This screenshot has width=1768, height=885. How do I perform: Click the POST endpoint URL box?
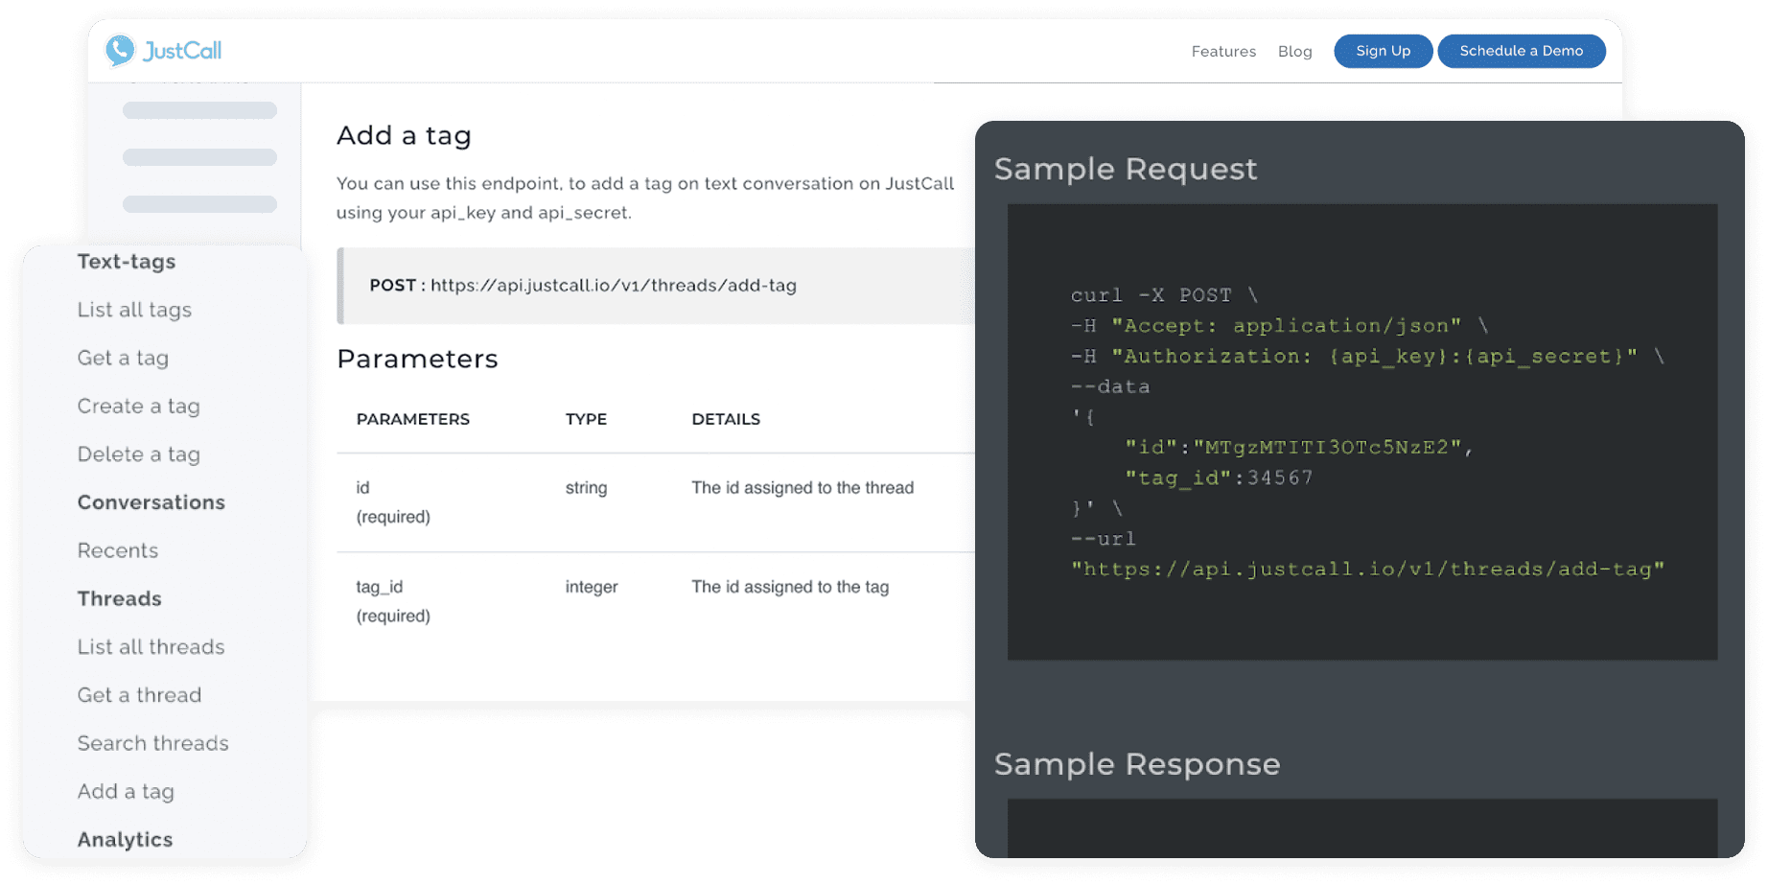[656, 286]
